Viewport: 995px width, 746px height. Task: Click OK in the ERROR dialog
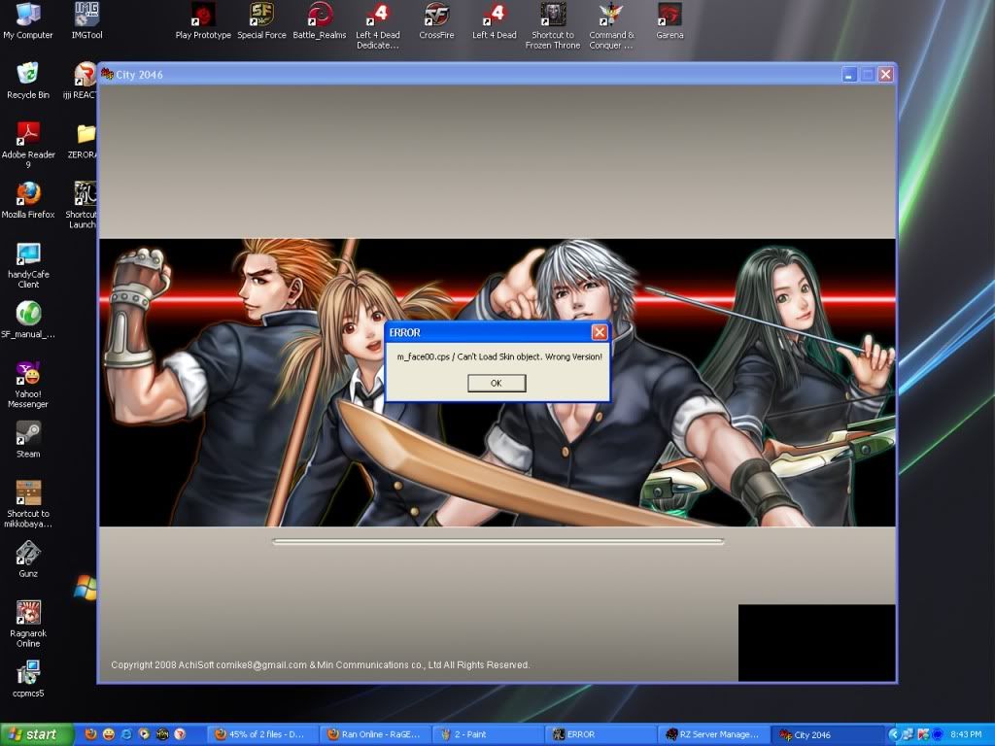[497, 383]
